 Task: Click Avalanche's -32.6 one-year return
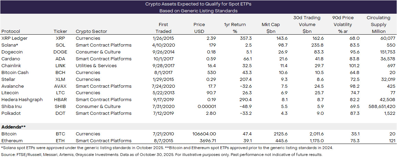[x=235, y=86]
